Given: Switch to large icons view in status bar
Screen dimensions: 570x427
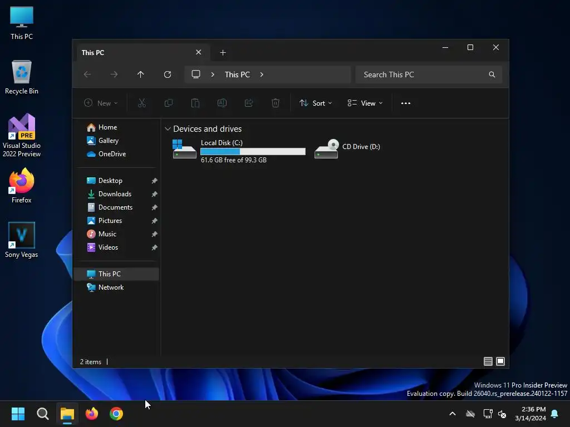Looking at the screenshot, I should 500,361.
